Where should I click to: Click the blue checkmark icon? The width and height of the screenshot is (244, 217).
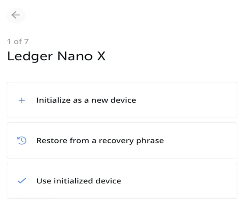coord(22,181)
